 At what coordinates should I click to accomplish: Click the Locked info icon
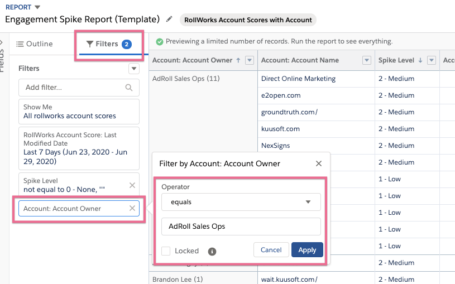click(212, 251)
